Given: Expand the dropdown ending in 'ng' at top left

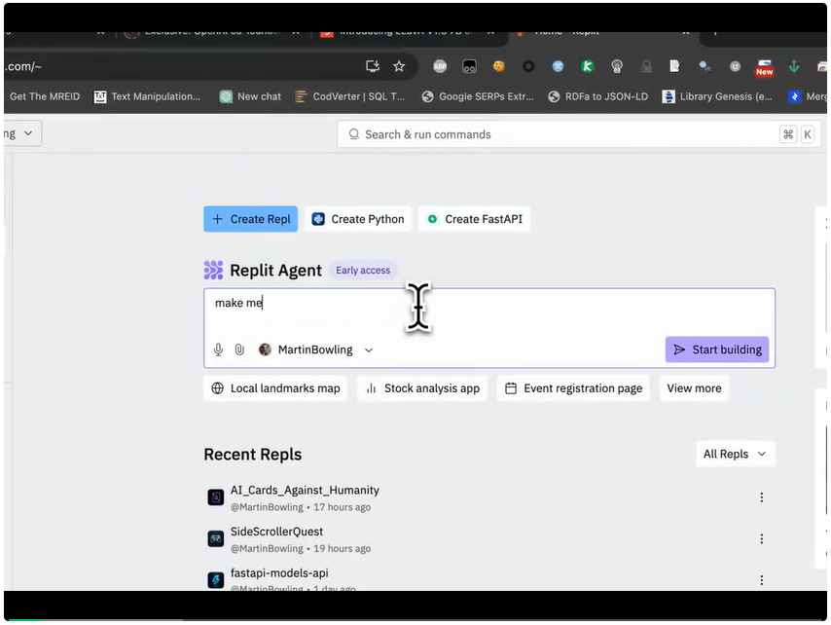Looking at the screenshot, I should point(21,133).
